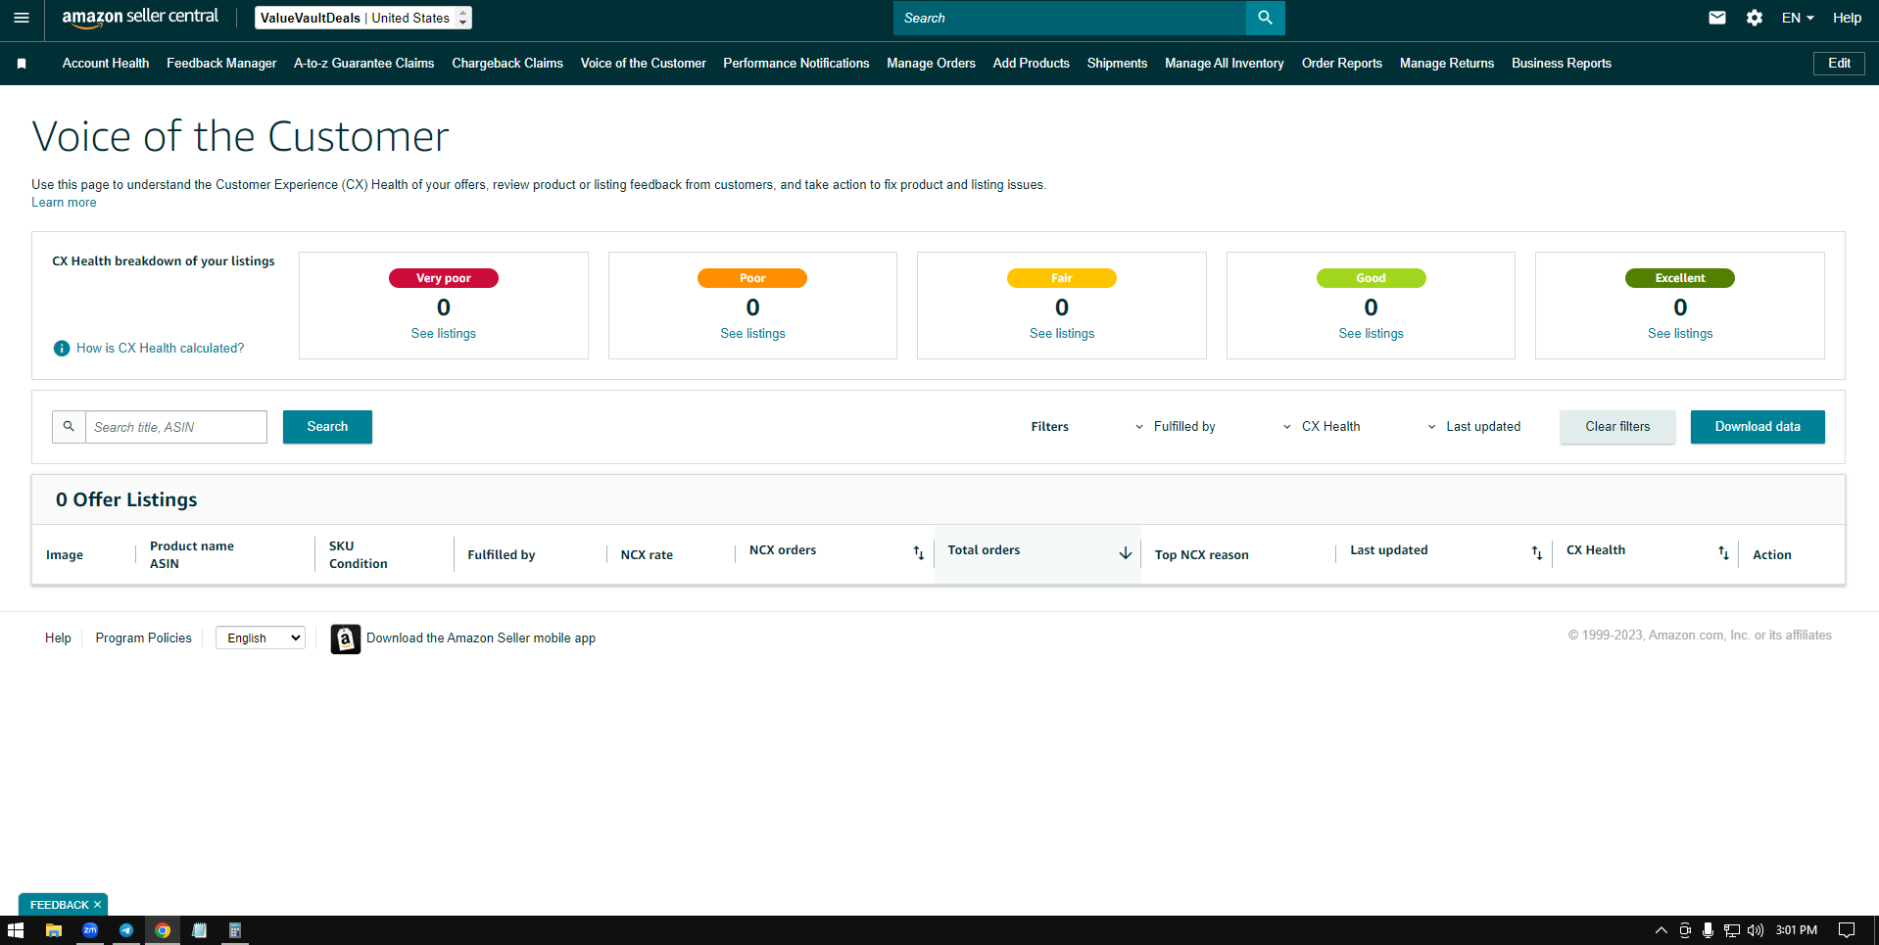Image resolution: width=1879 pixels, height=945 pixels.
Task: Open Feedback Manager
Action: click(x=221, y=64)
